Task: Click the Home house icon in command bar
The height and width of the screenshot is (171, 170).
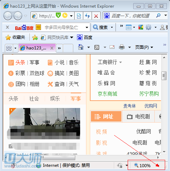Action: pyautogui.click(x=81, y=47)
